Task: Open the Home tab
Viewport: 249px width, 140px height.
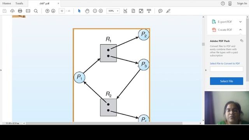Action: (x=7, y=3)
